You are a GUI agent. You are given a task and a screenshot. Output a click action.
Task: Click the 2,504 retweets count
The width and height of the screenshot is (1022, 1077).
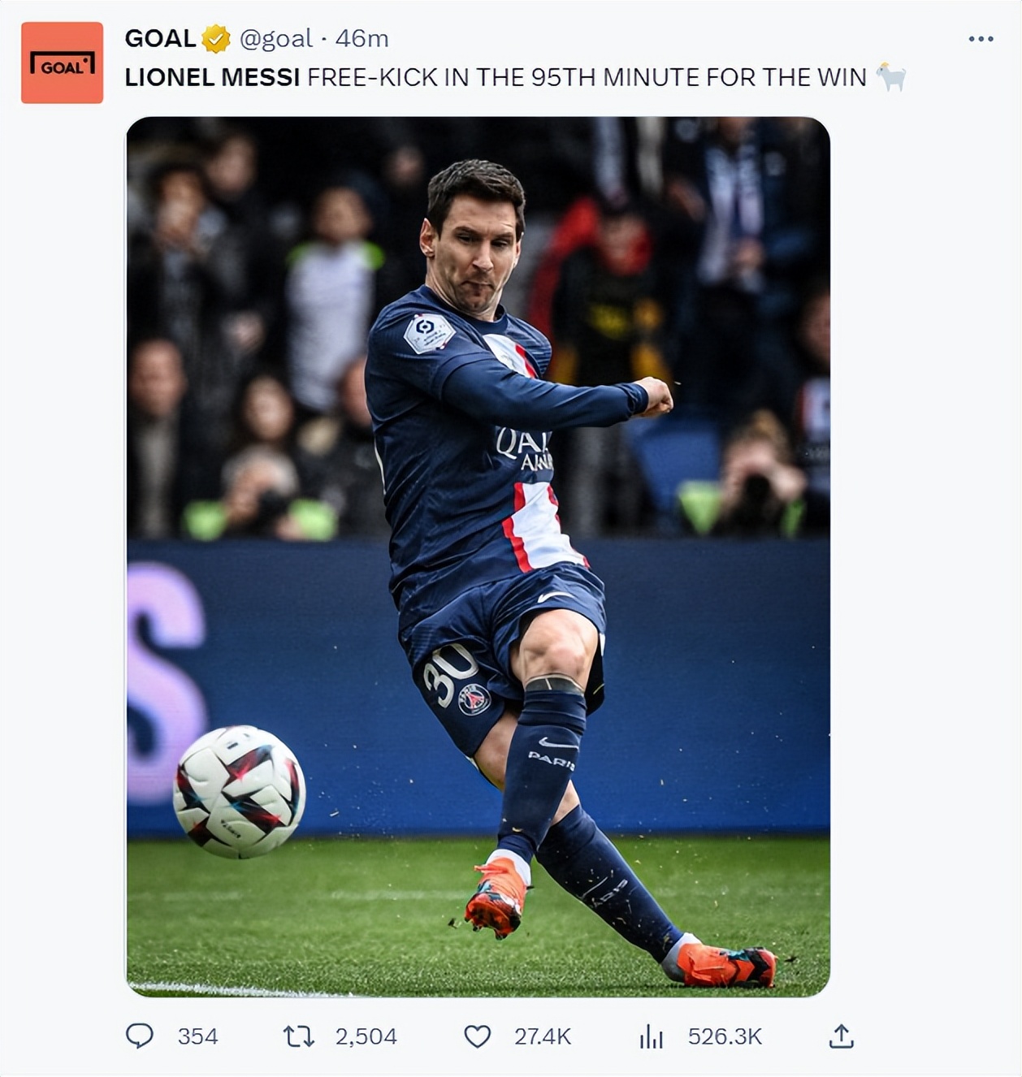click(366, 1036)
